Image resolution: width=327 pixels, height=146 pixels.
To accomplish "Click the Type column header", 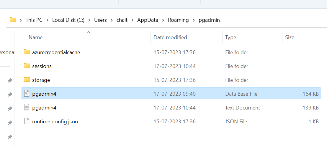I will pyautogui.click(x=230, y=37).
